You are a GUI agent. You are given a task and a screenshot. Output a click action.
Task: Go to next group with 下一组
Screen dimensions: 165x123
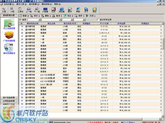coord(37,10)
